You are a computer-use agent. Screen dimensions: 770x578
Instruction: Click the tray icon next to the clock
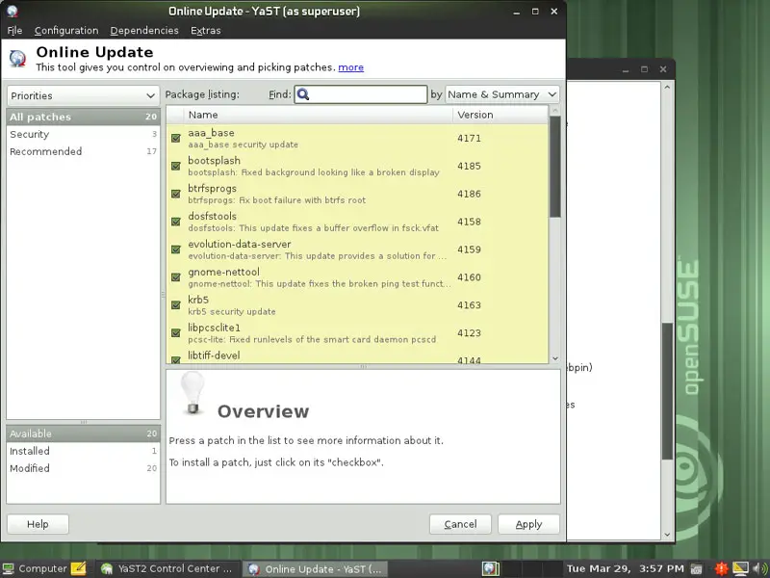[696, 568]
